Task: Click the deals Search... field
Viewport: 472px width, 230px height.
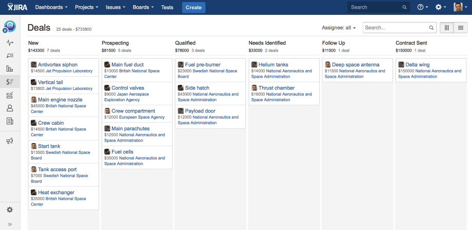Action: (396, 28)
